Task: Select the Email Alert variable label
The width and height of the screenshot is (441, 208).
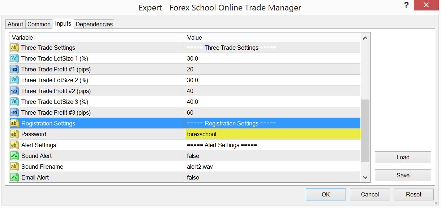Action: (x=35, y=177)
